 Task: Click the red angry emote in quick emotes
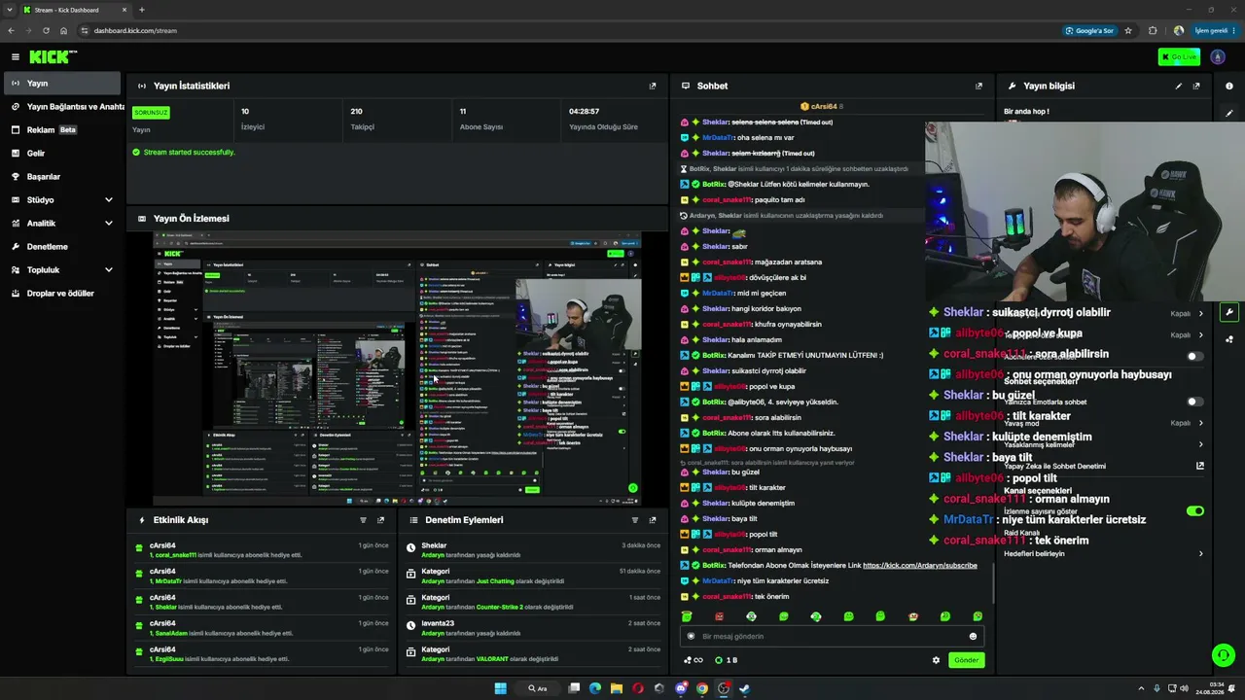pyautogui.click(x=719, y=616)
